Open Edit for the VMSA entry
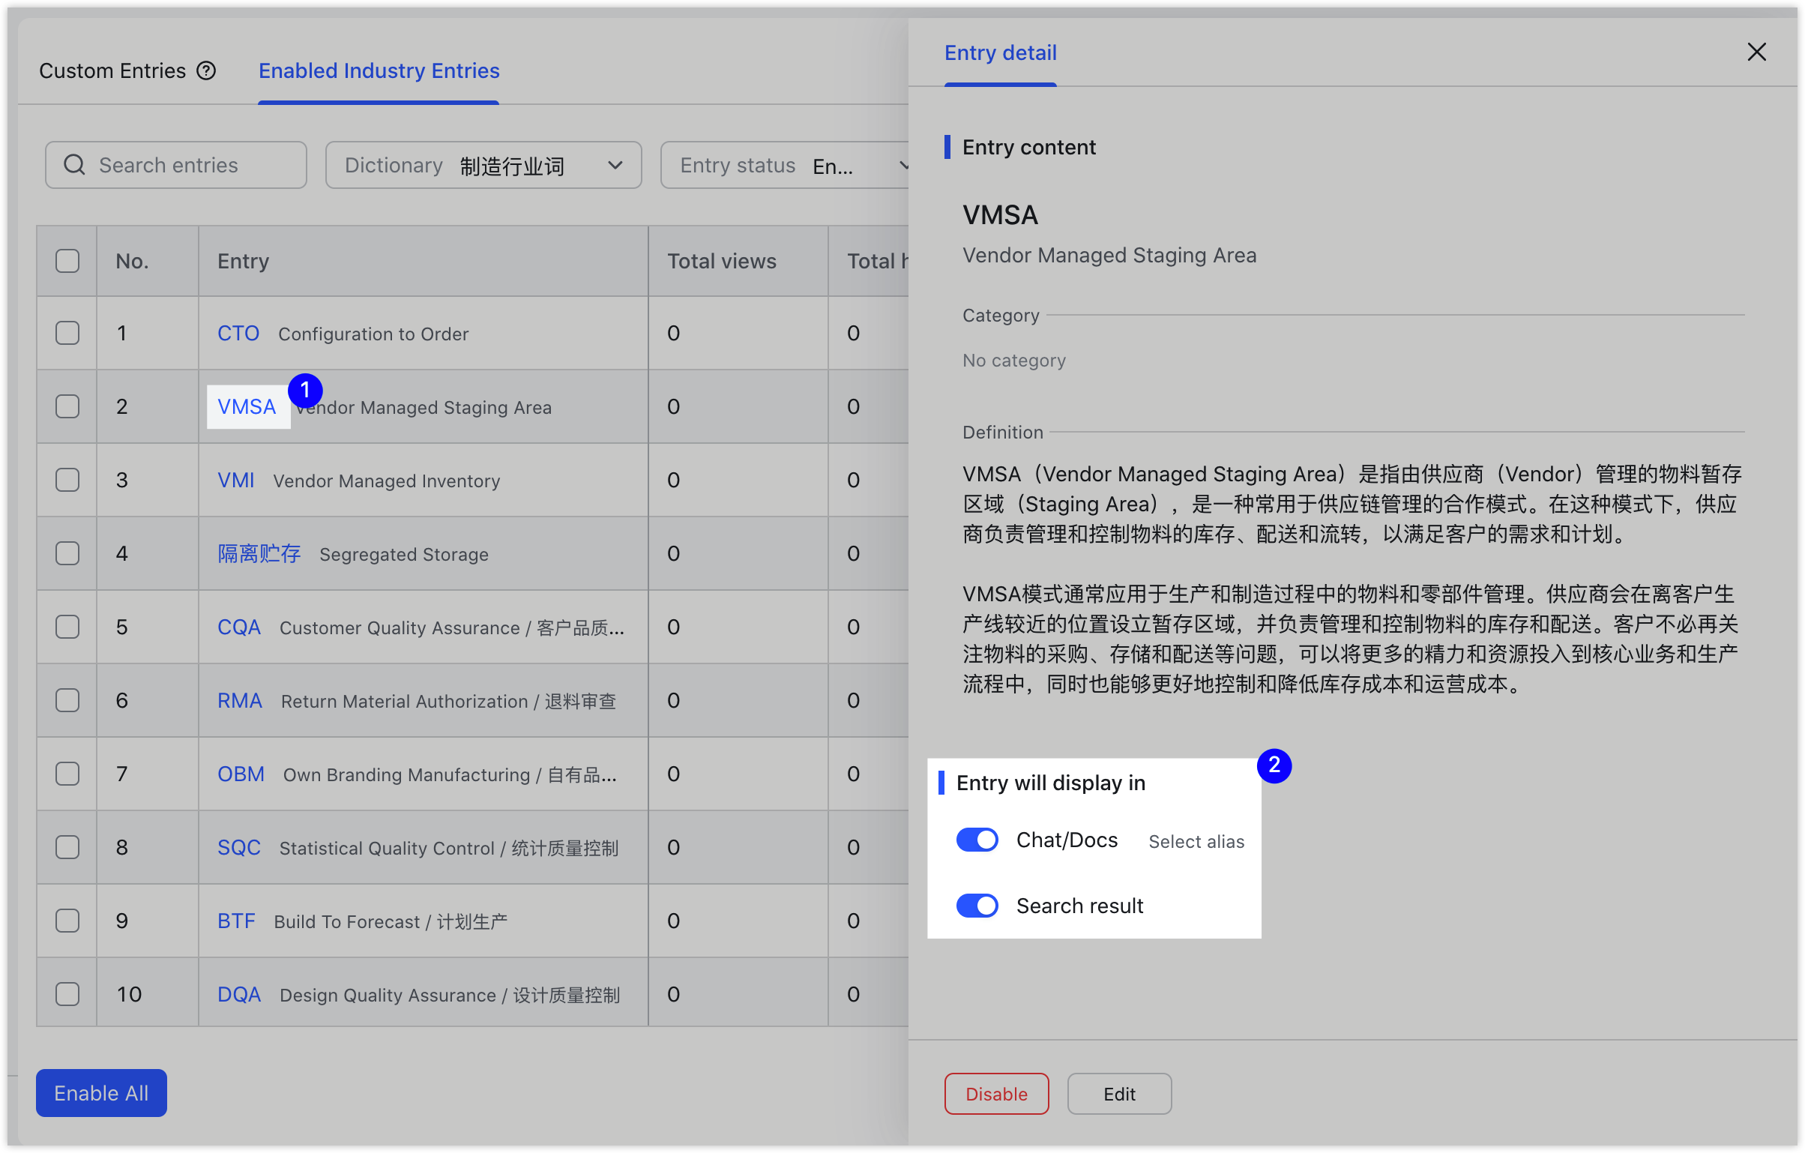 [x=1119, y=1094]
